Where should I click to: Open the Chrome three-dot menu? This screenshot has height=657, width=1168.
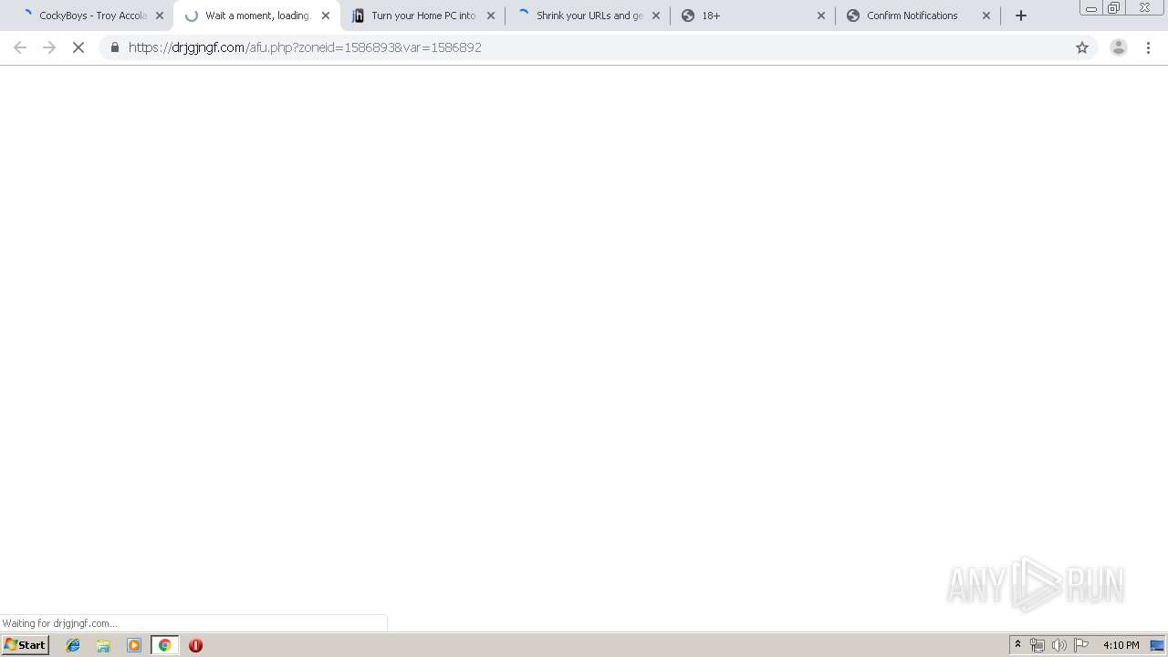coord(1148,47)
